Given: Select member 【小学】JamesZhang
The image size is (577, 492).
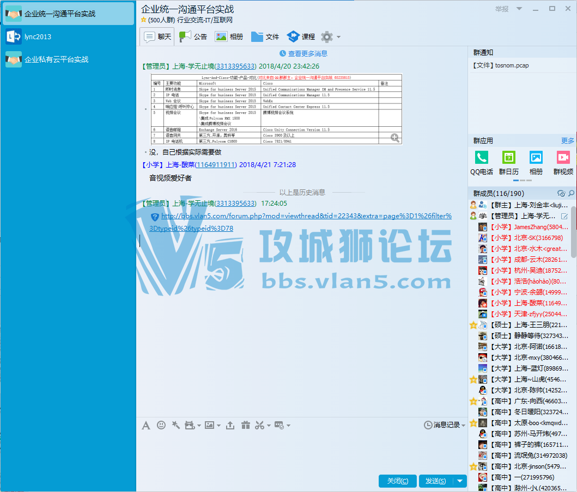Looking at the screenshot, I should tap(523, 227).
